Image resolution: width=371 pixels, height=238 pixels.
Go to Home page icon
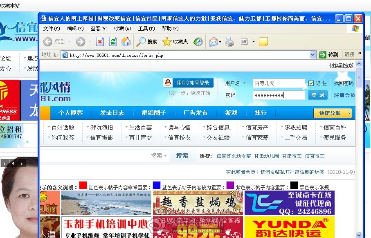click(x=126, y=42)
